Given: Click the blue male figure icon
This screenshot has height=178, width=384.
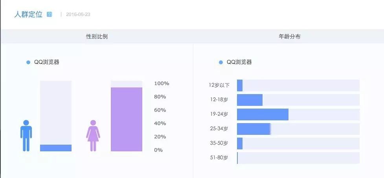Looking at the screenshot, I should [x=26, y=136].
